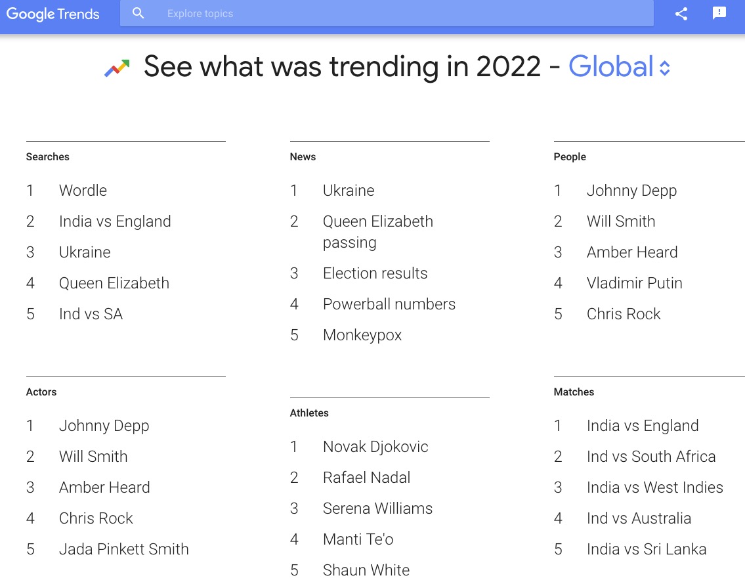Open Jada Pinkett Smith in Actors
Screen dimensions: 745x586
tap(123, 549)
